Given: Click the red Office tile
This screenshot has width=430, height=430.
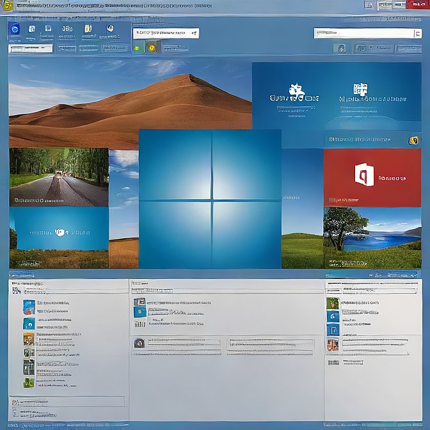Looking at the screenshot, I should [x=372, y=178].
